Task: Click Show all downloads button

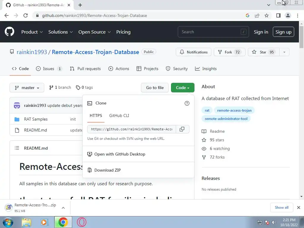Action: pyautogui.click(x=281, y=208)
